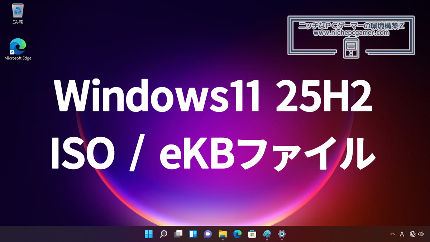Screen dimensions: 430x242
Task: Show hidden system tray icons
Action: coord(392,234)
